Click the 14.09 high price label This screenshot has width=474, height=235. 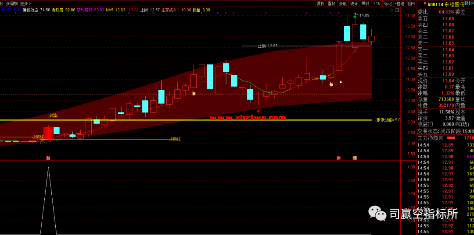tap(364, 15)
